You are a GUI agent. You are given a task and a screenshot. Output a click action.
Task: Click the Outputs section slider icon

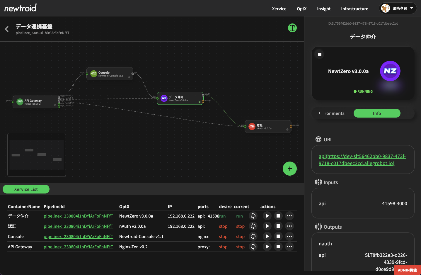[318, 227]
